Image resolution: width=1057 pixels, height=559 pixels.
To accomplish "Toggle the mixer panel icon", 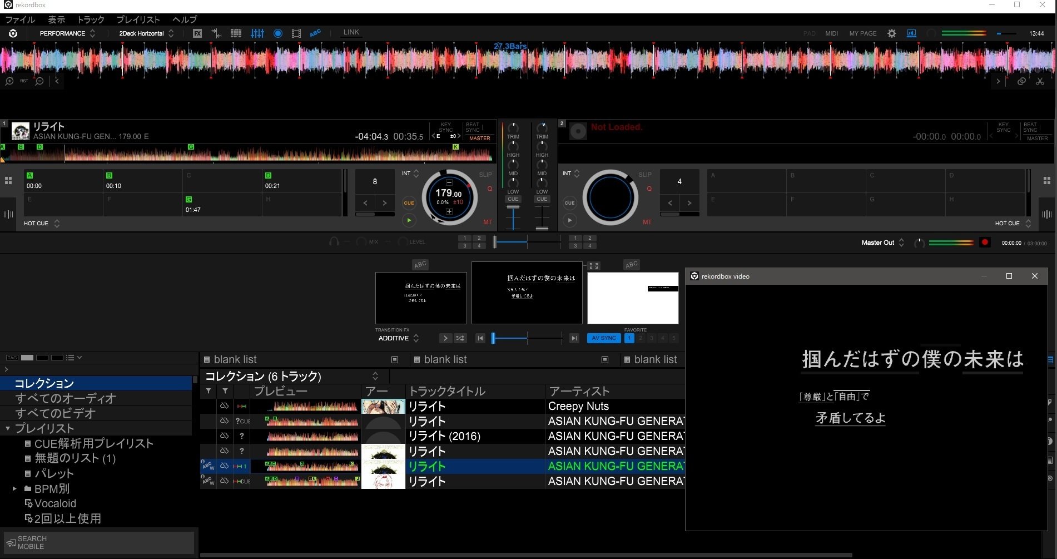I will tap(257, 33).
